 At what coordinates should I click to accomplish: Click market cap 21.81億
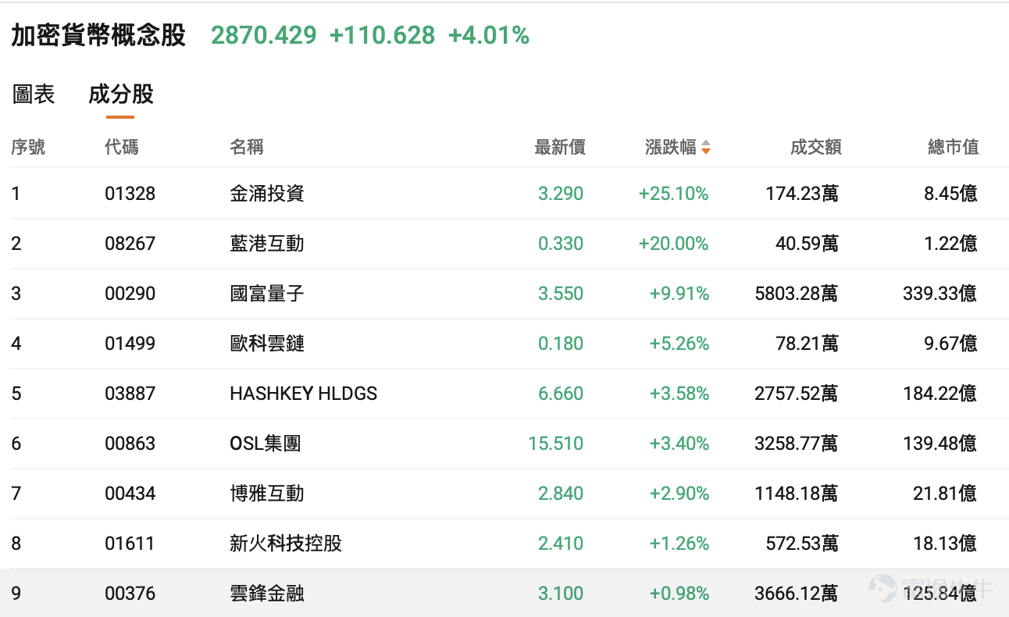(x=946, y=494)
